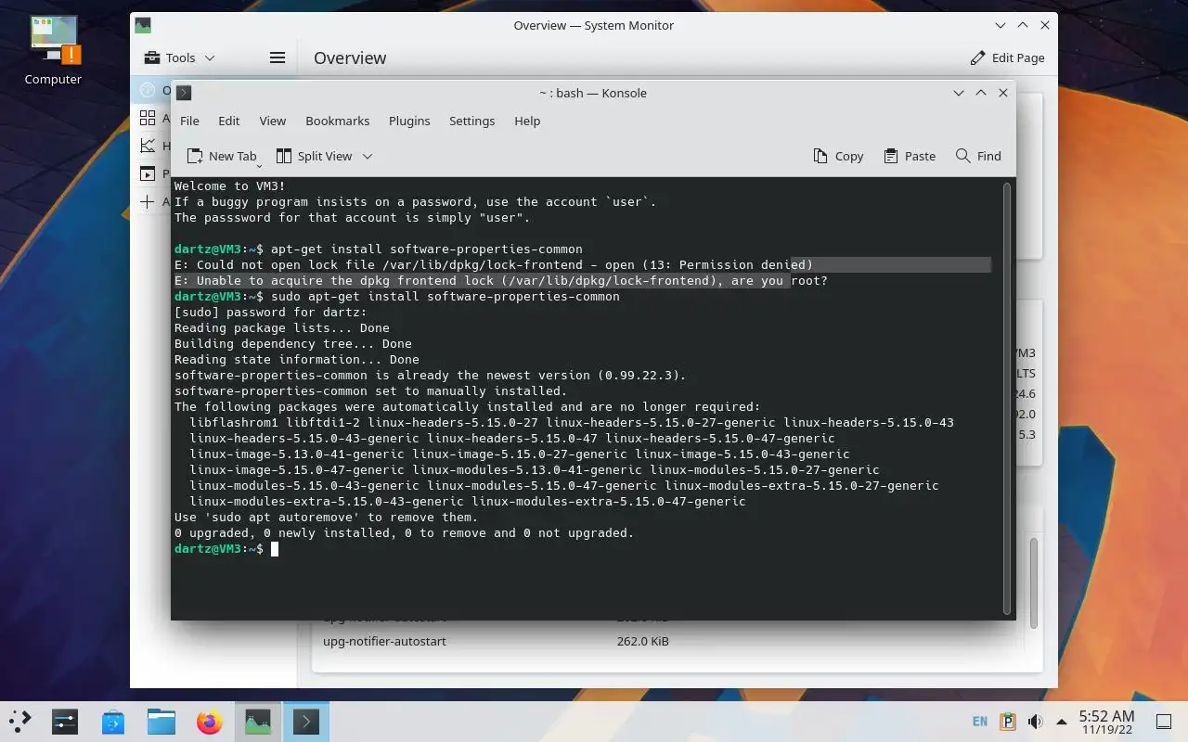Open the volume control tray icon
This screenshot has height=742, width=1188.
coord(1035,722)
